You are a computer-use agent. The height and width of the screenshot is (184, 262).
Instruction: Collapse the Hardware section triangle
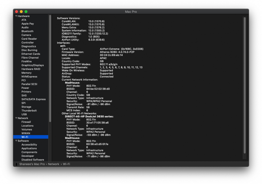tap(16, 16)
